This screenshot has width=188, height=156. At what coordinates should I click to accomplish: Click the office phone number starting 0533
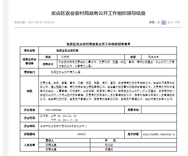[x=53, y=110]
